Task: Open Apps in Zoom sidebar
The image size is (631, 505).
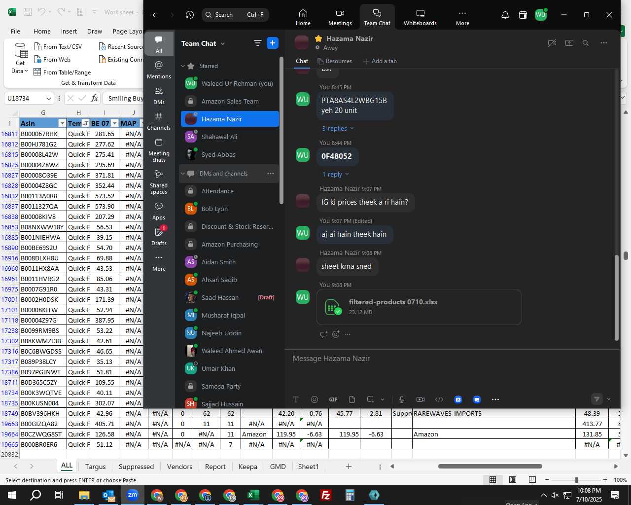Action: [x=159, y=211]
